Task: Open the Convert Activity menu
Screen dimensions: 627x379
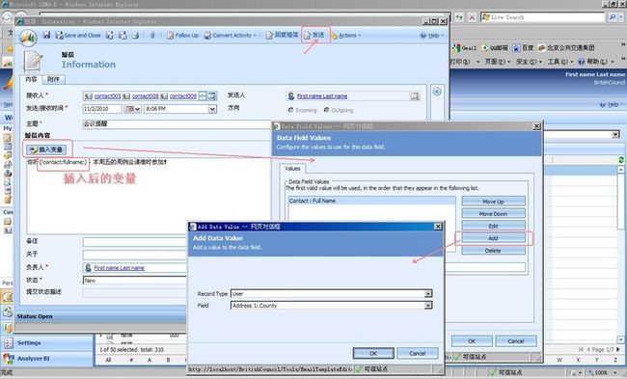Action: tap(230, 35)
